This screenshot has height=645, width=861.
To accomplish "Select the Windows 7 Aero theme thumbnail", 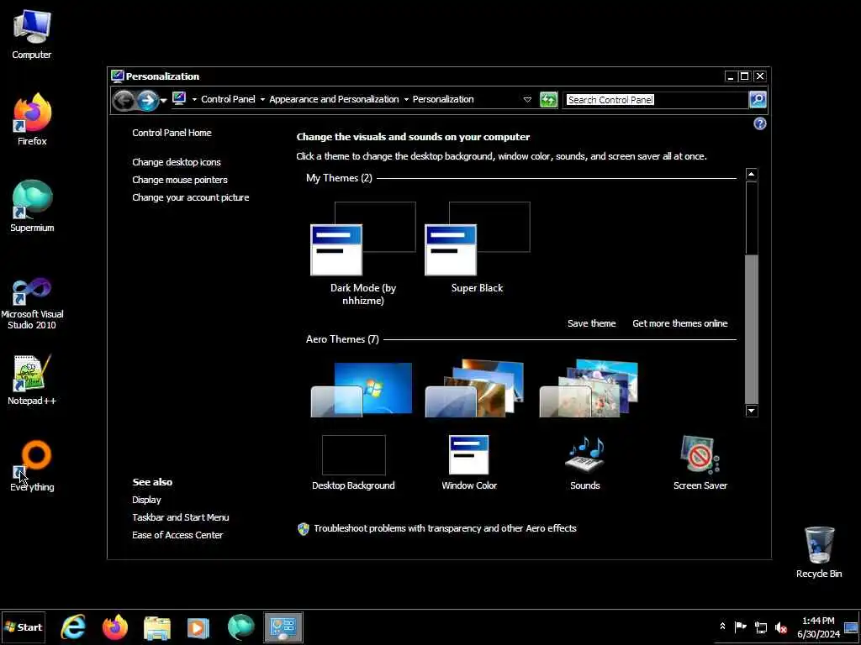I will coord(362,389).
